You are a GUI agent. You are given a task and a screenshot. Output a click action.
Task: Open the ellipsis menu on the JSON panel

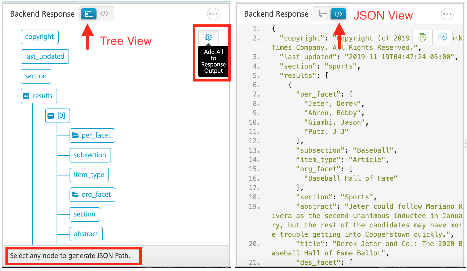coord(447,14)
